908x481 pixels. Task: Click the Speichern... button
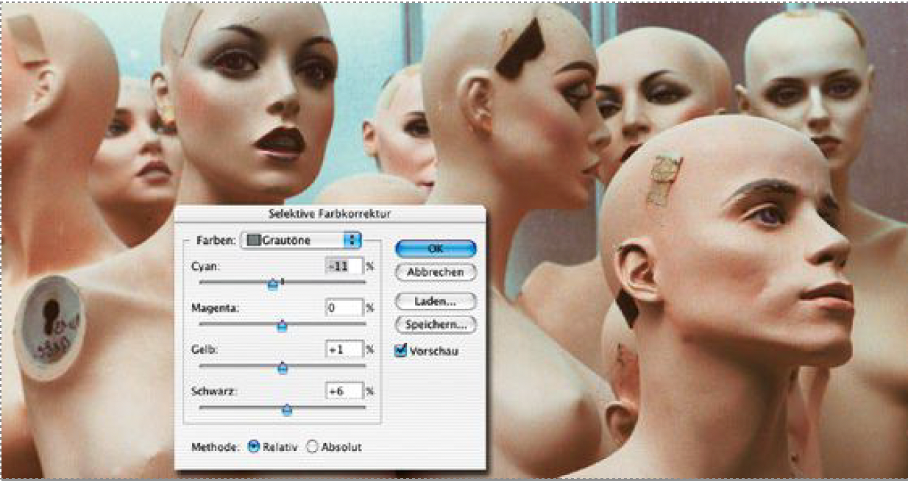436,324
